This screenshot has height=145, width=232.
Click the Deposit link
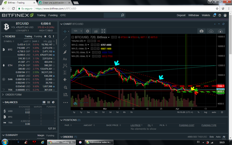(x=181, y=15)
